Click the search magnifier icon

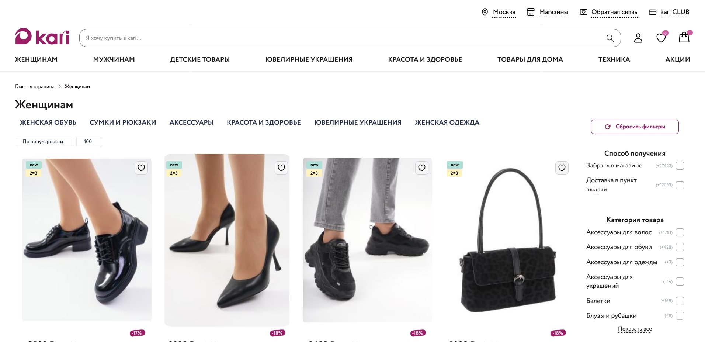[x=610, y=38]
